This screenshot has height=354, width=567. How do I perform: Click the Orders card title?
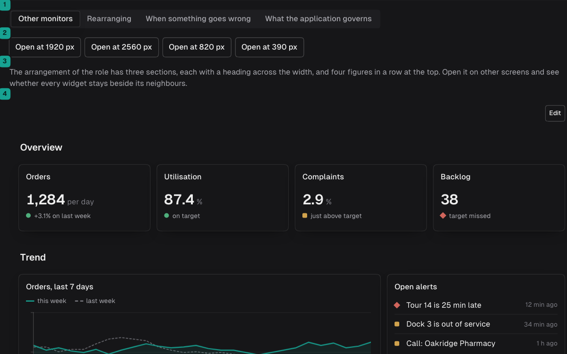pyautogui.click(x=38, y=177)
